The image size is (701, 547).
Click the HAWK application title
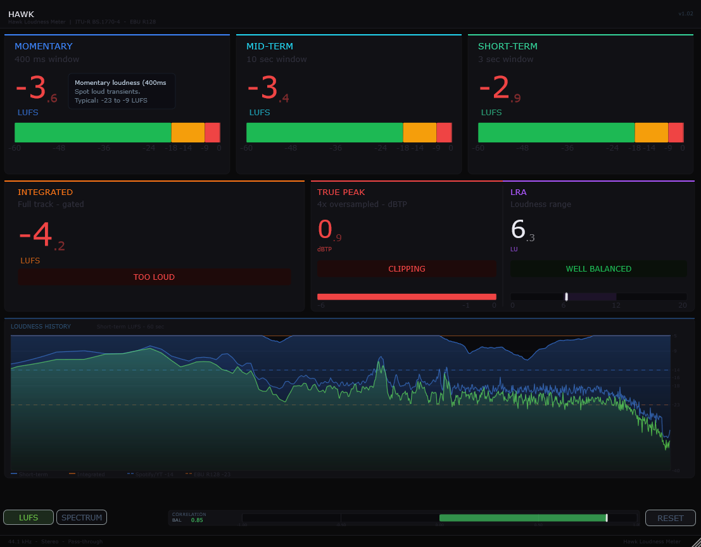point(21,13)
